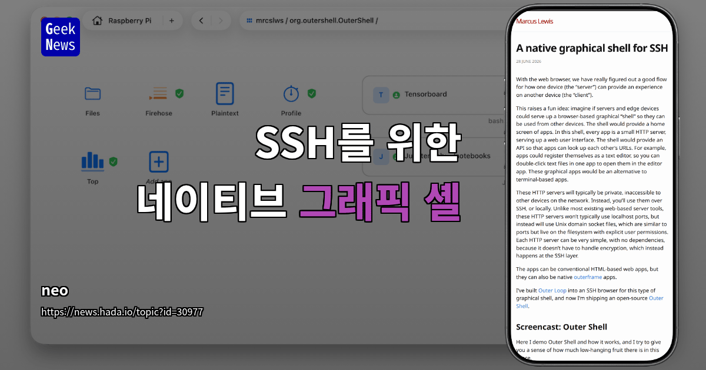Click the Screencast: Outer Shell heading
Viewport: 706px width, 370px height.
561,327
